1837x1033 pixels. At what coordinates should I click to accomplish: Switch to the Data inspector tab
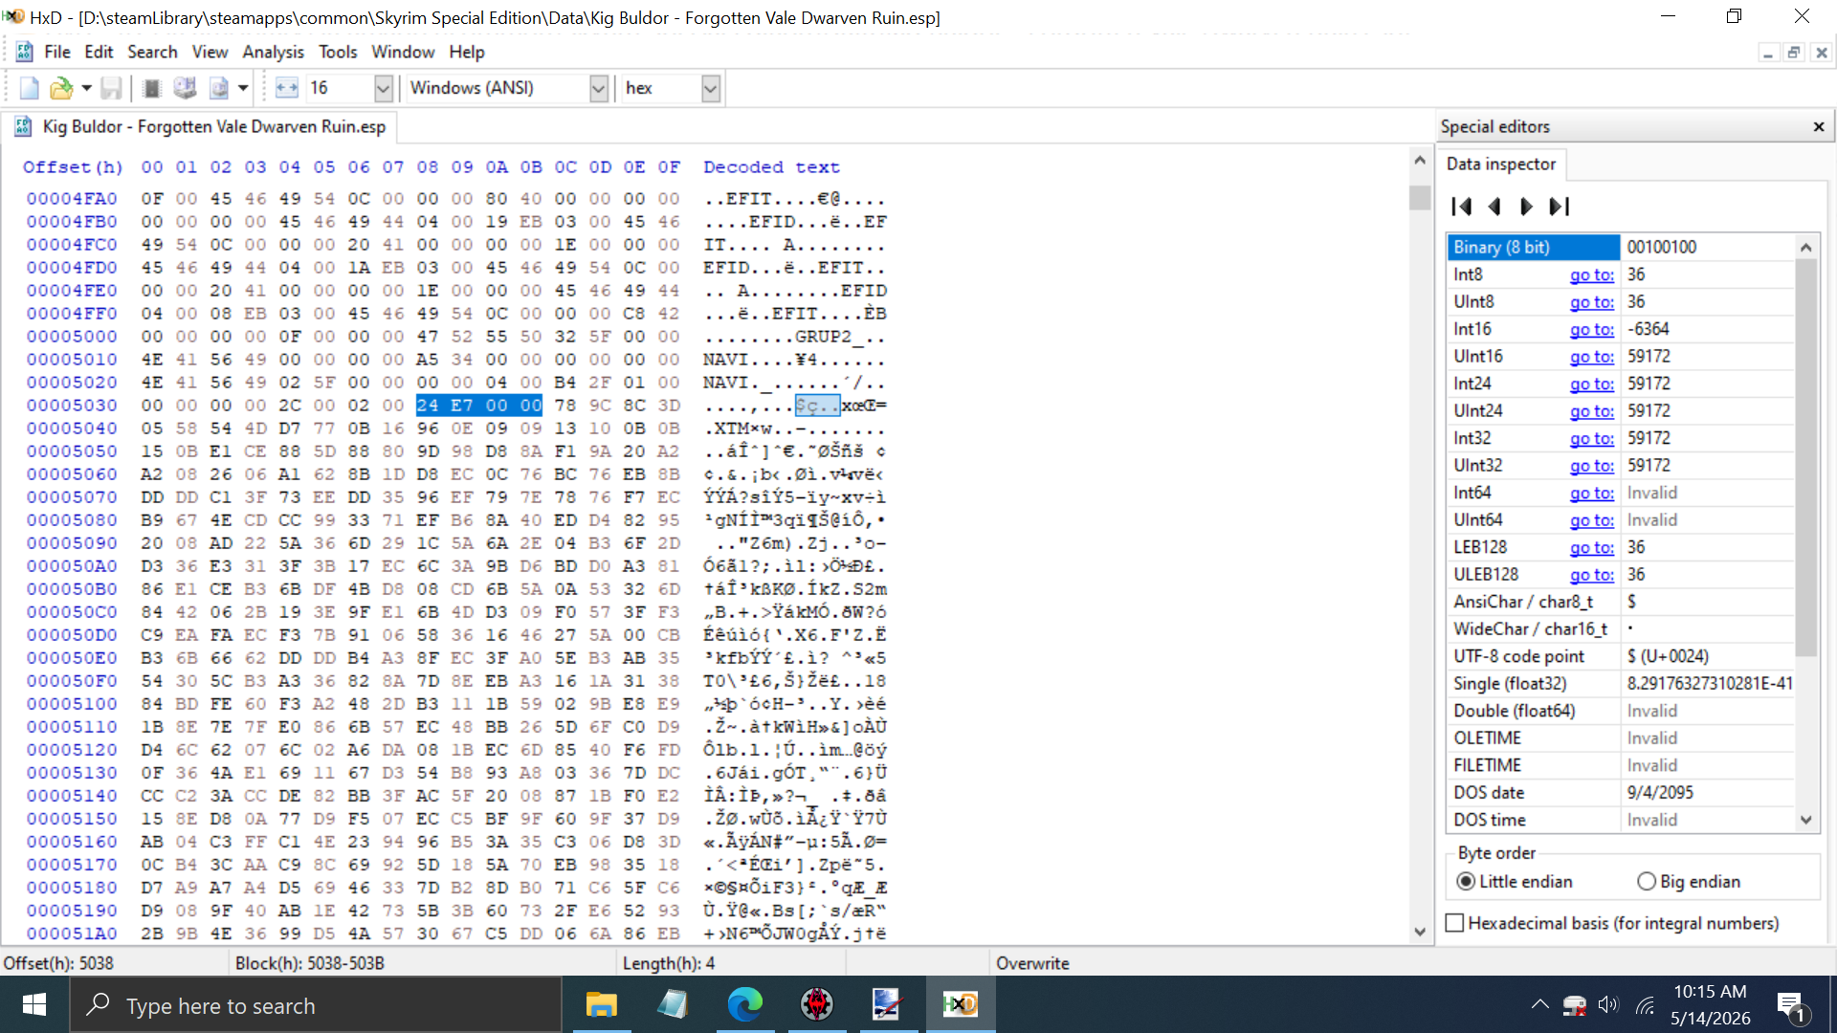(1500, 164)
